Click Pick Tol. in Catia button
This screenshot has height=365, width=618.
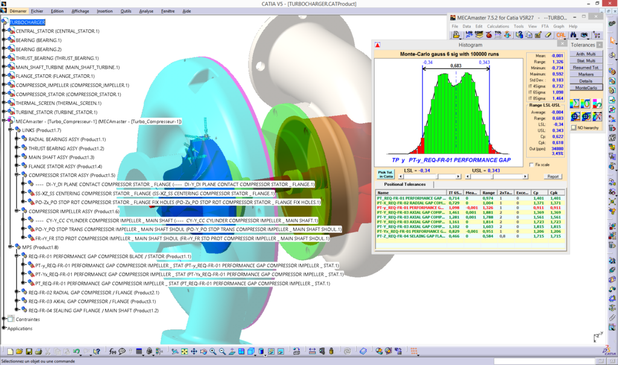(x=385, y=174)
